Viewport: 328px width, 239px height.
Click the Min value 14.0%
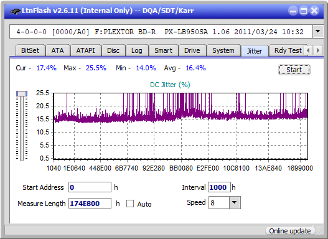146,68
